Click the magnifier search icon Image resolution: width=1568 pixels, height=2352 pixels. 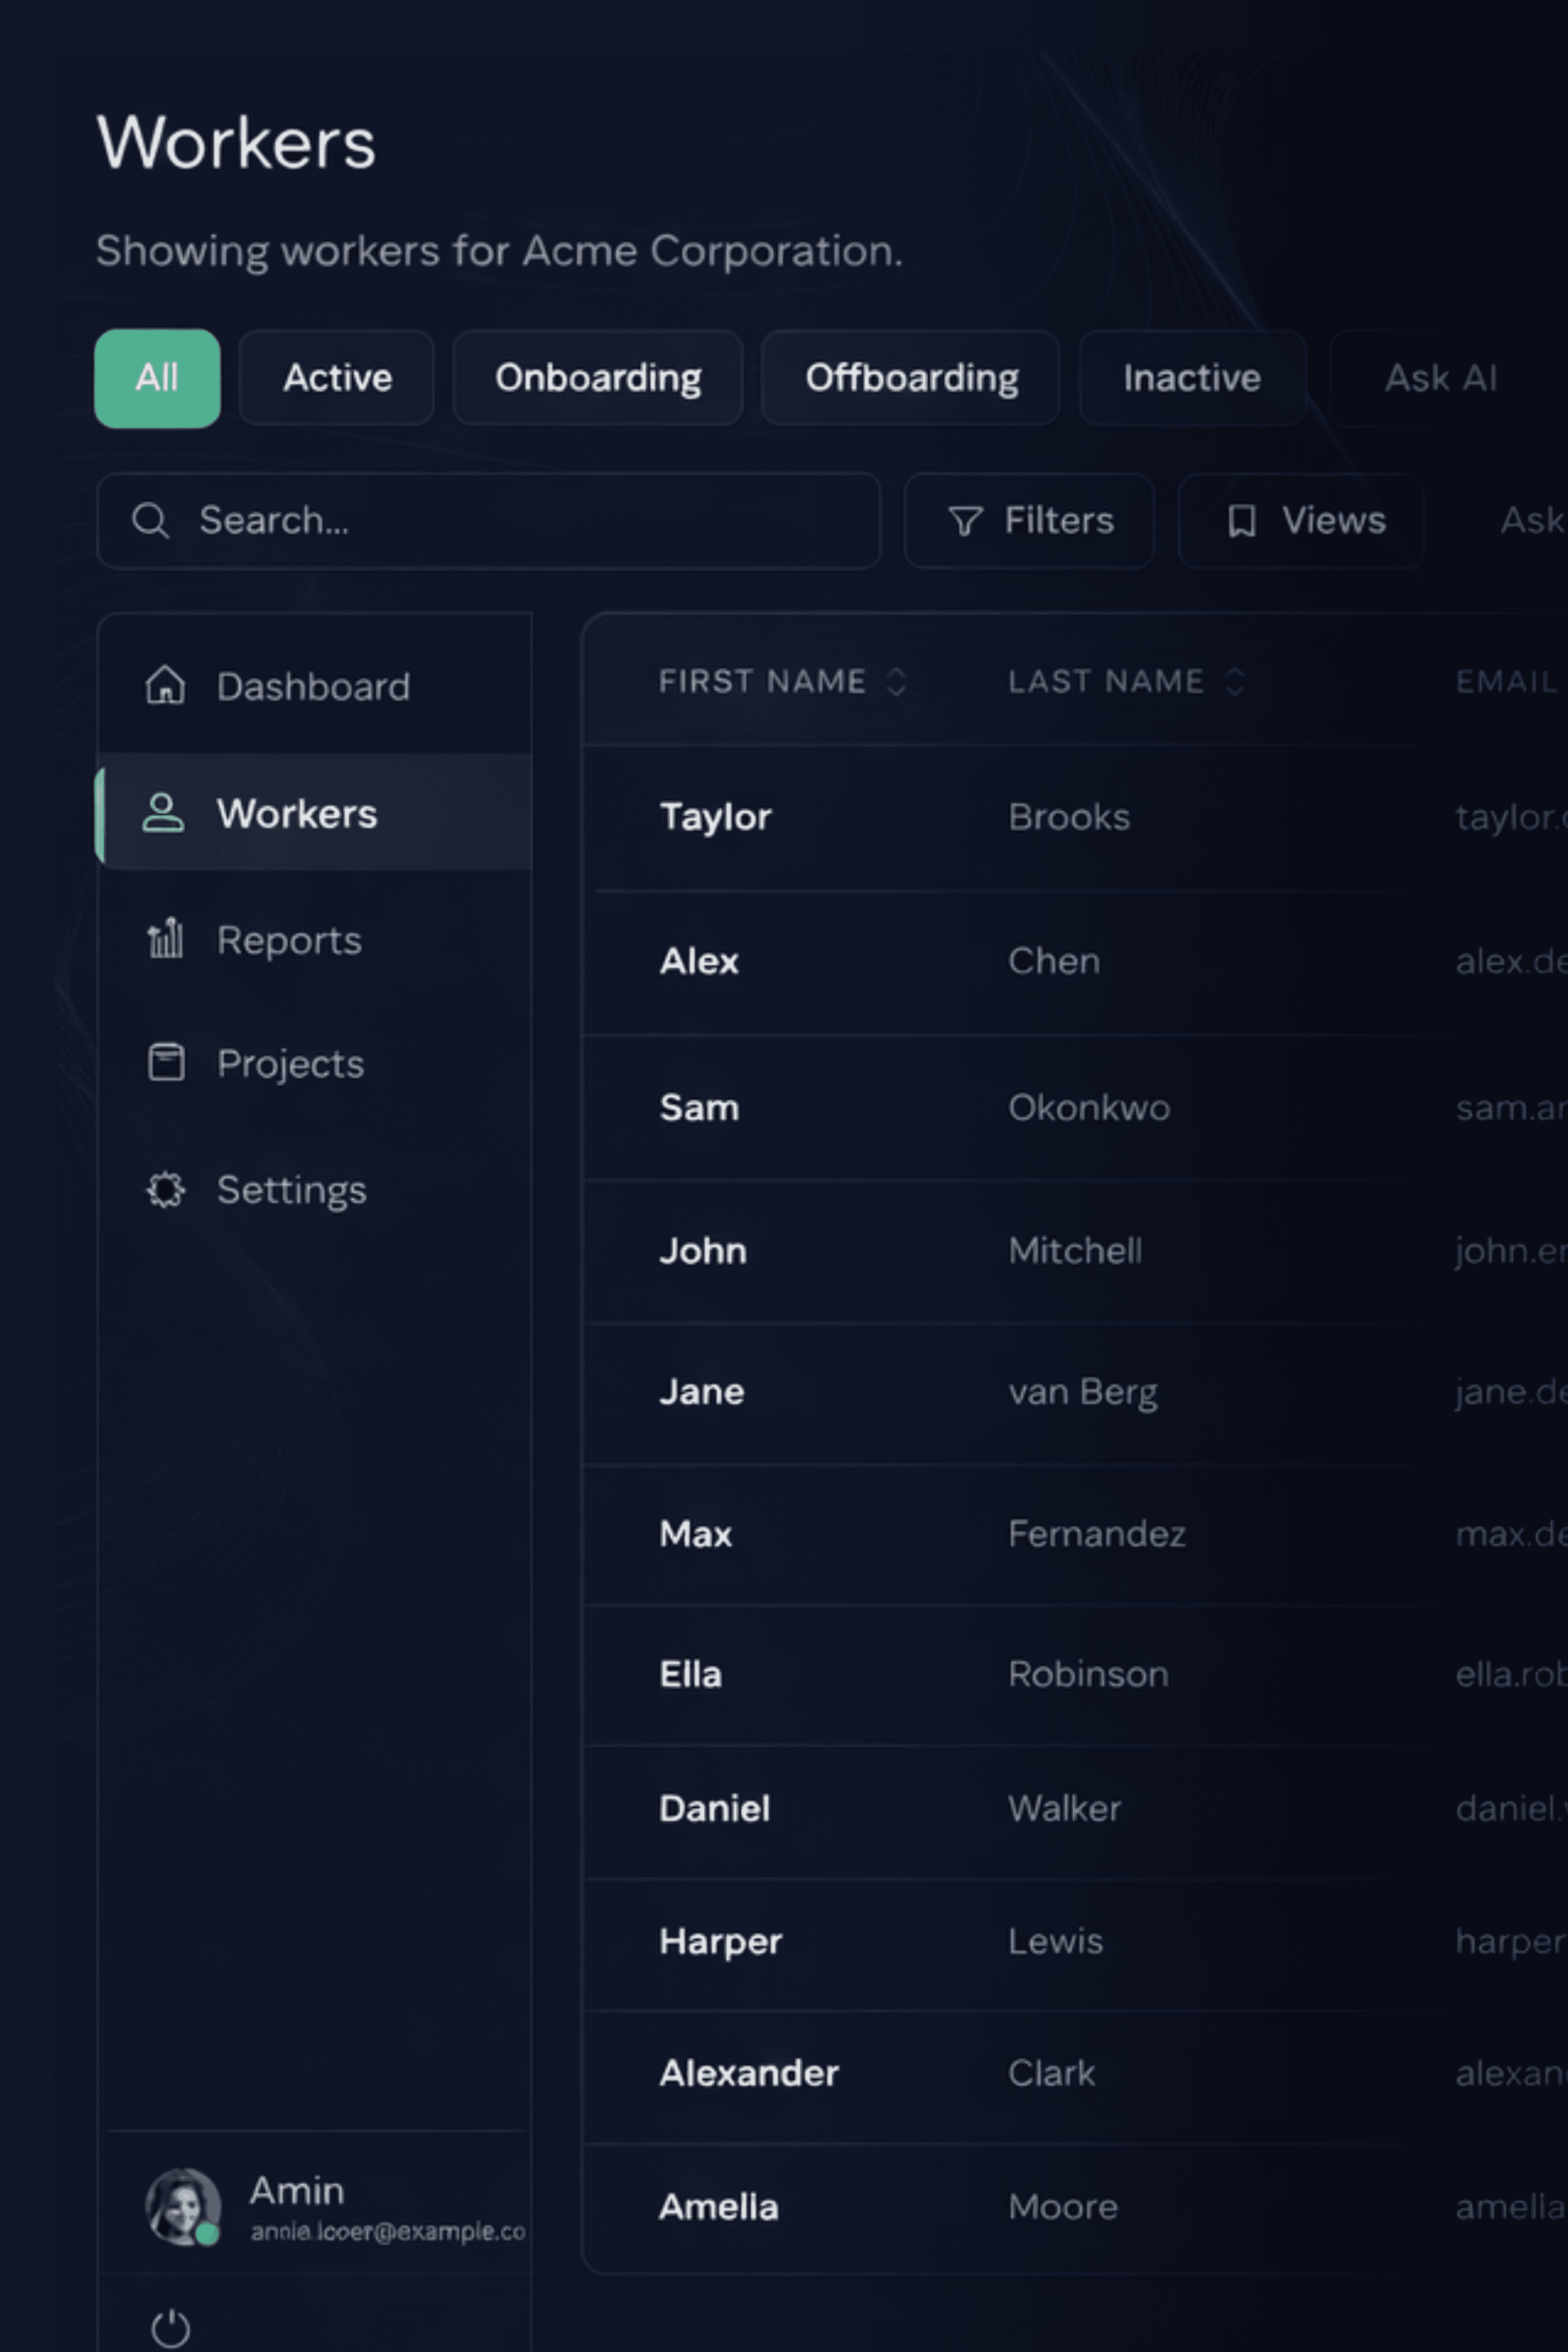(151, 520)
